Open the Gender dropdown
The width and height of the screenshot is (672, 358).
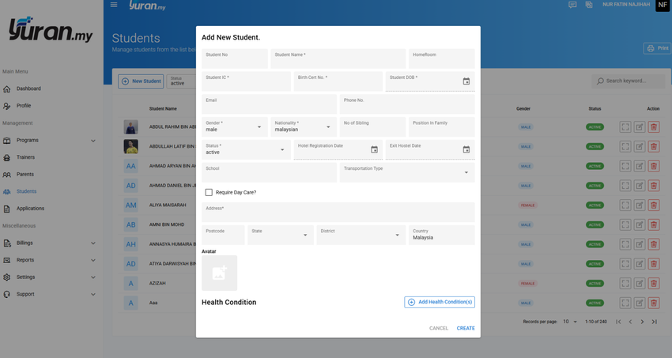(x=235, y=126)
